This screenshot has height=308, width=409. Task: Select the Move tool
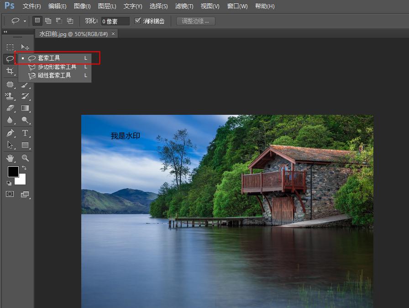pyautogui.click(x=25, y=47)
